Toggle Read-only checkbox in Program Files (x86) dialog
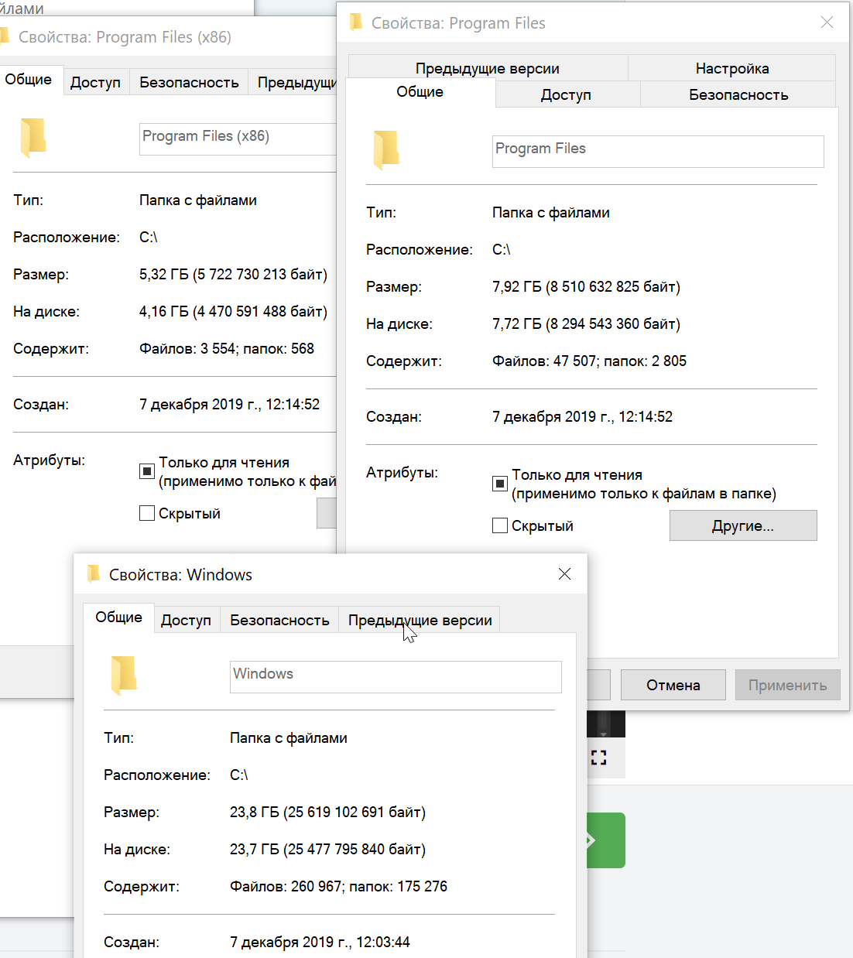The image size is (853, 958). 147,471
